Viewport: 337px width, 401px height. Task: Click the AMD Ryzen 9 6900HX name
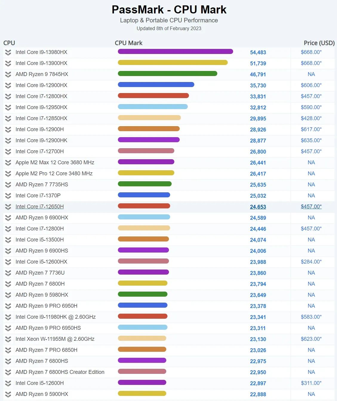42,218
